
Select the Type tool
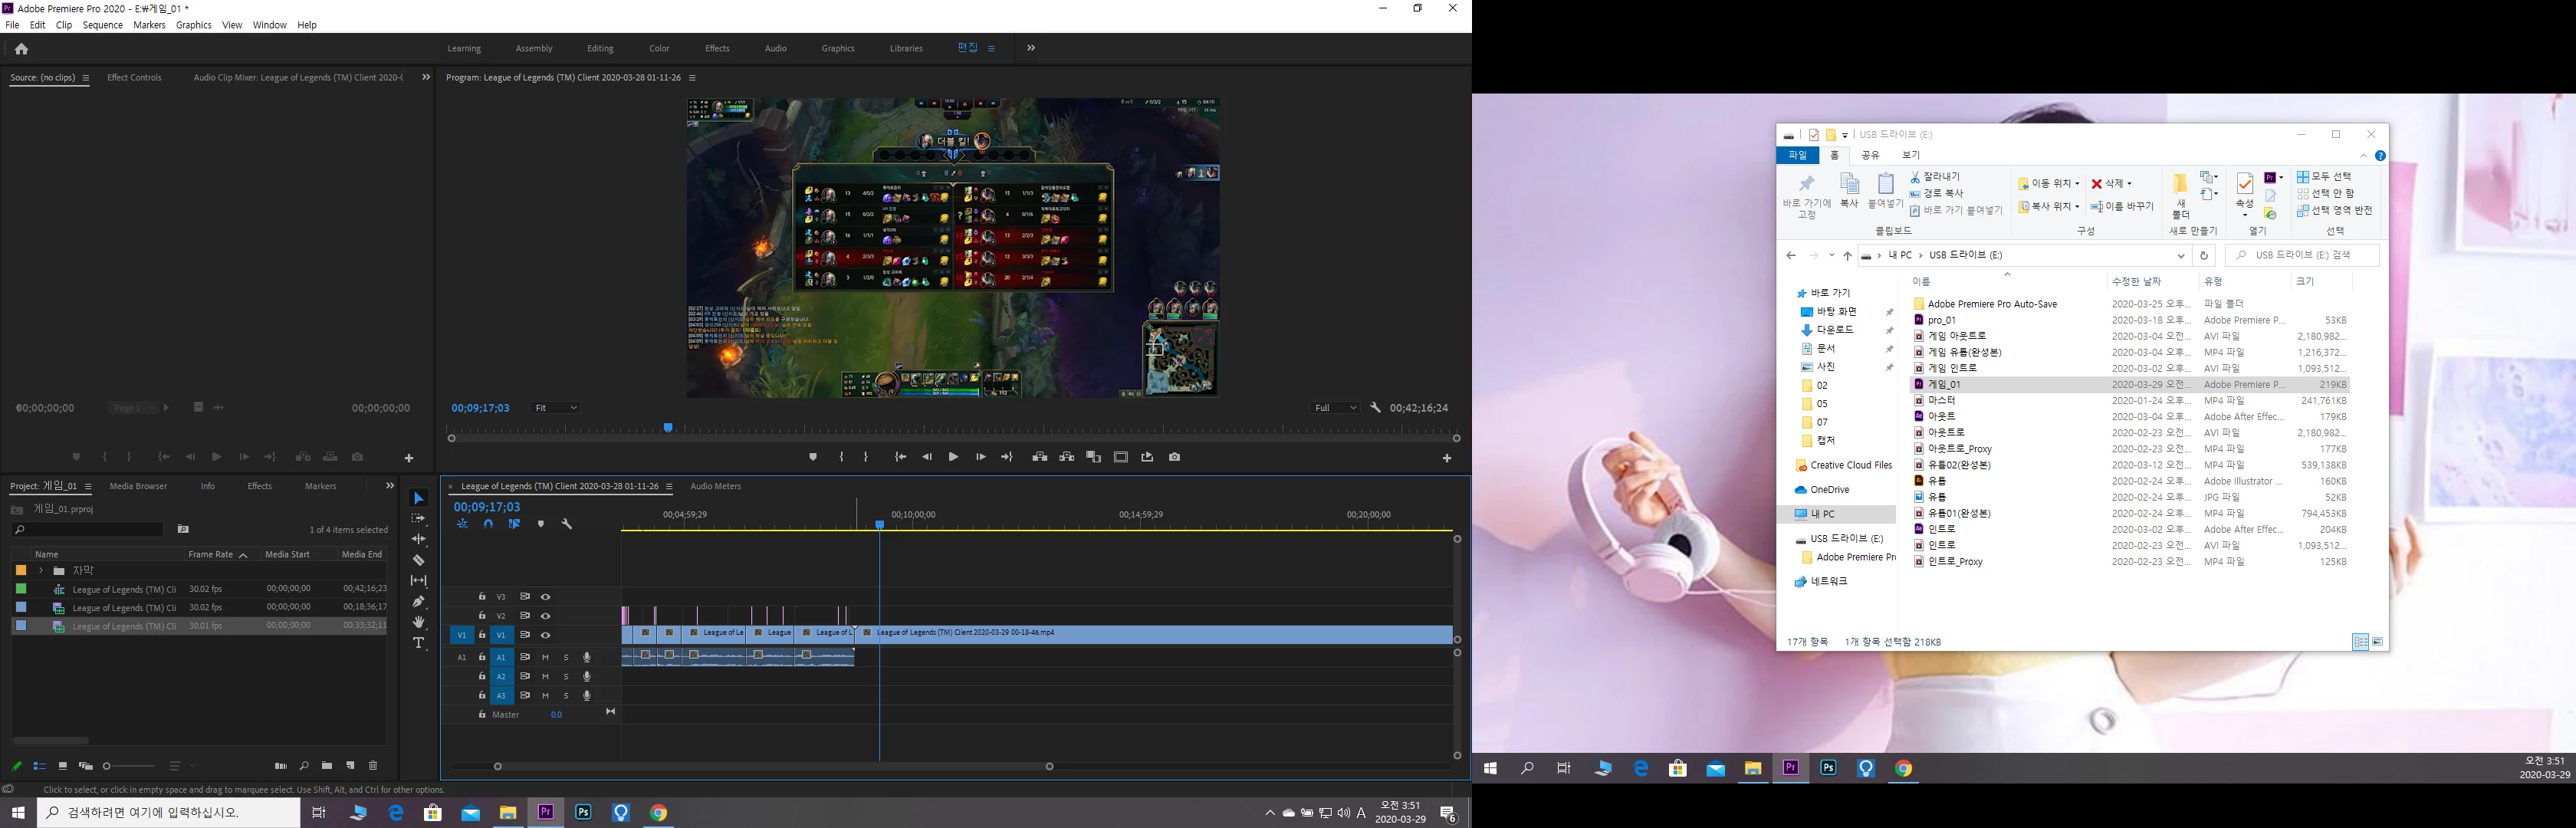click(x=419, y=643)
